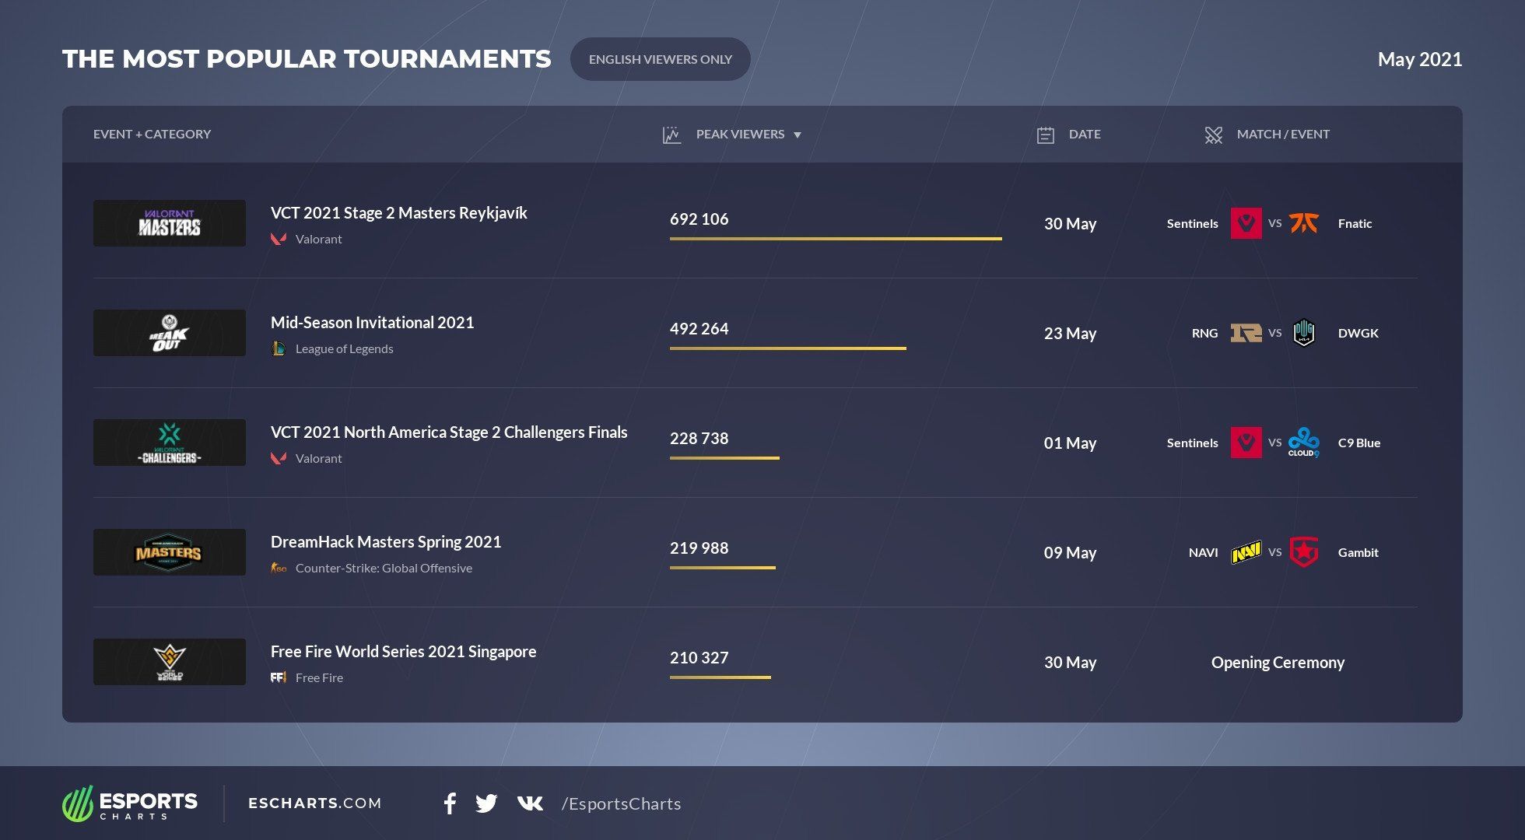Click the League of Legends game icon
Image resolution: width=1525 pixels, height=840 pixels.
tap(279, 348)
